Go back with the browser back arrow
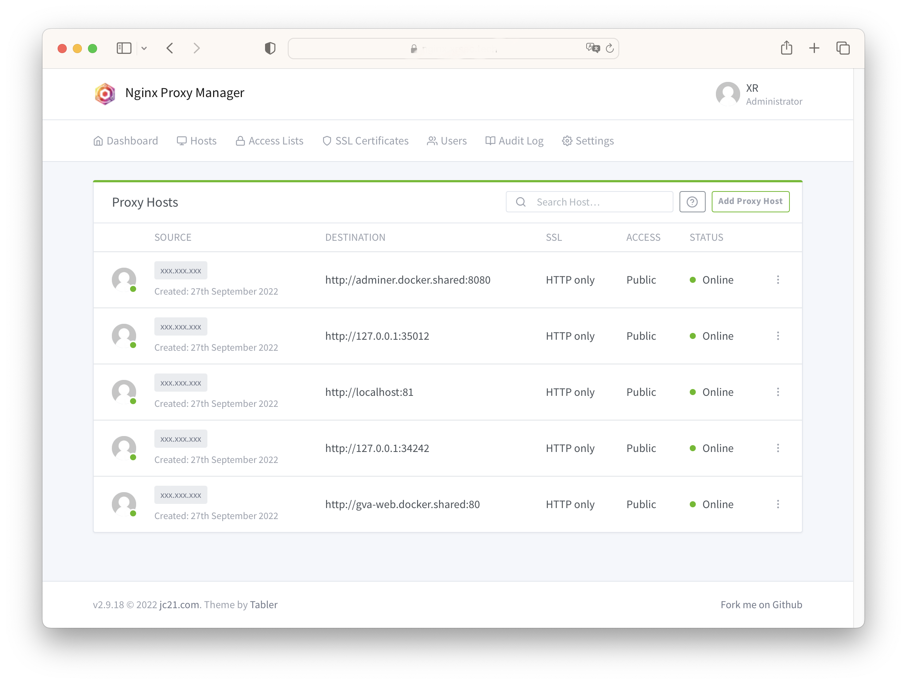Screen dimensions: 907x684 coord(170,49)
